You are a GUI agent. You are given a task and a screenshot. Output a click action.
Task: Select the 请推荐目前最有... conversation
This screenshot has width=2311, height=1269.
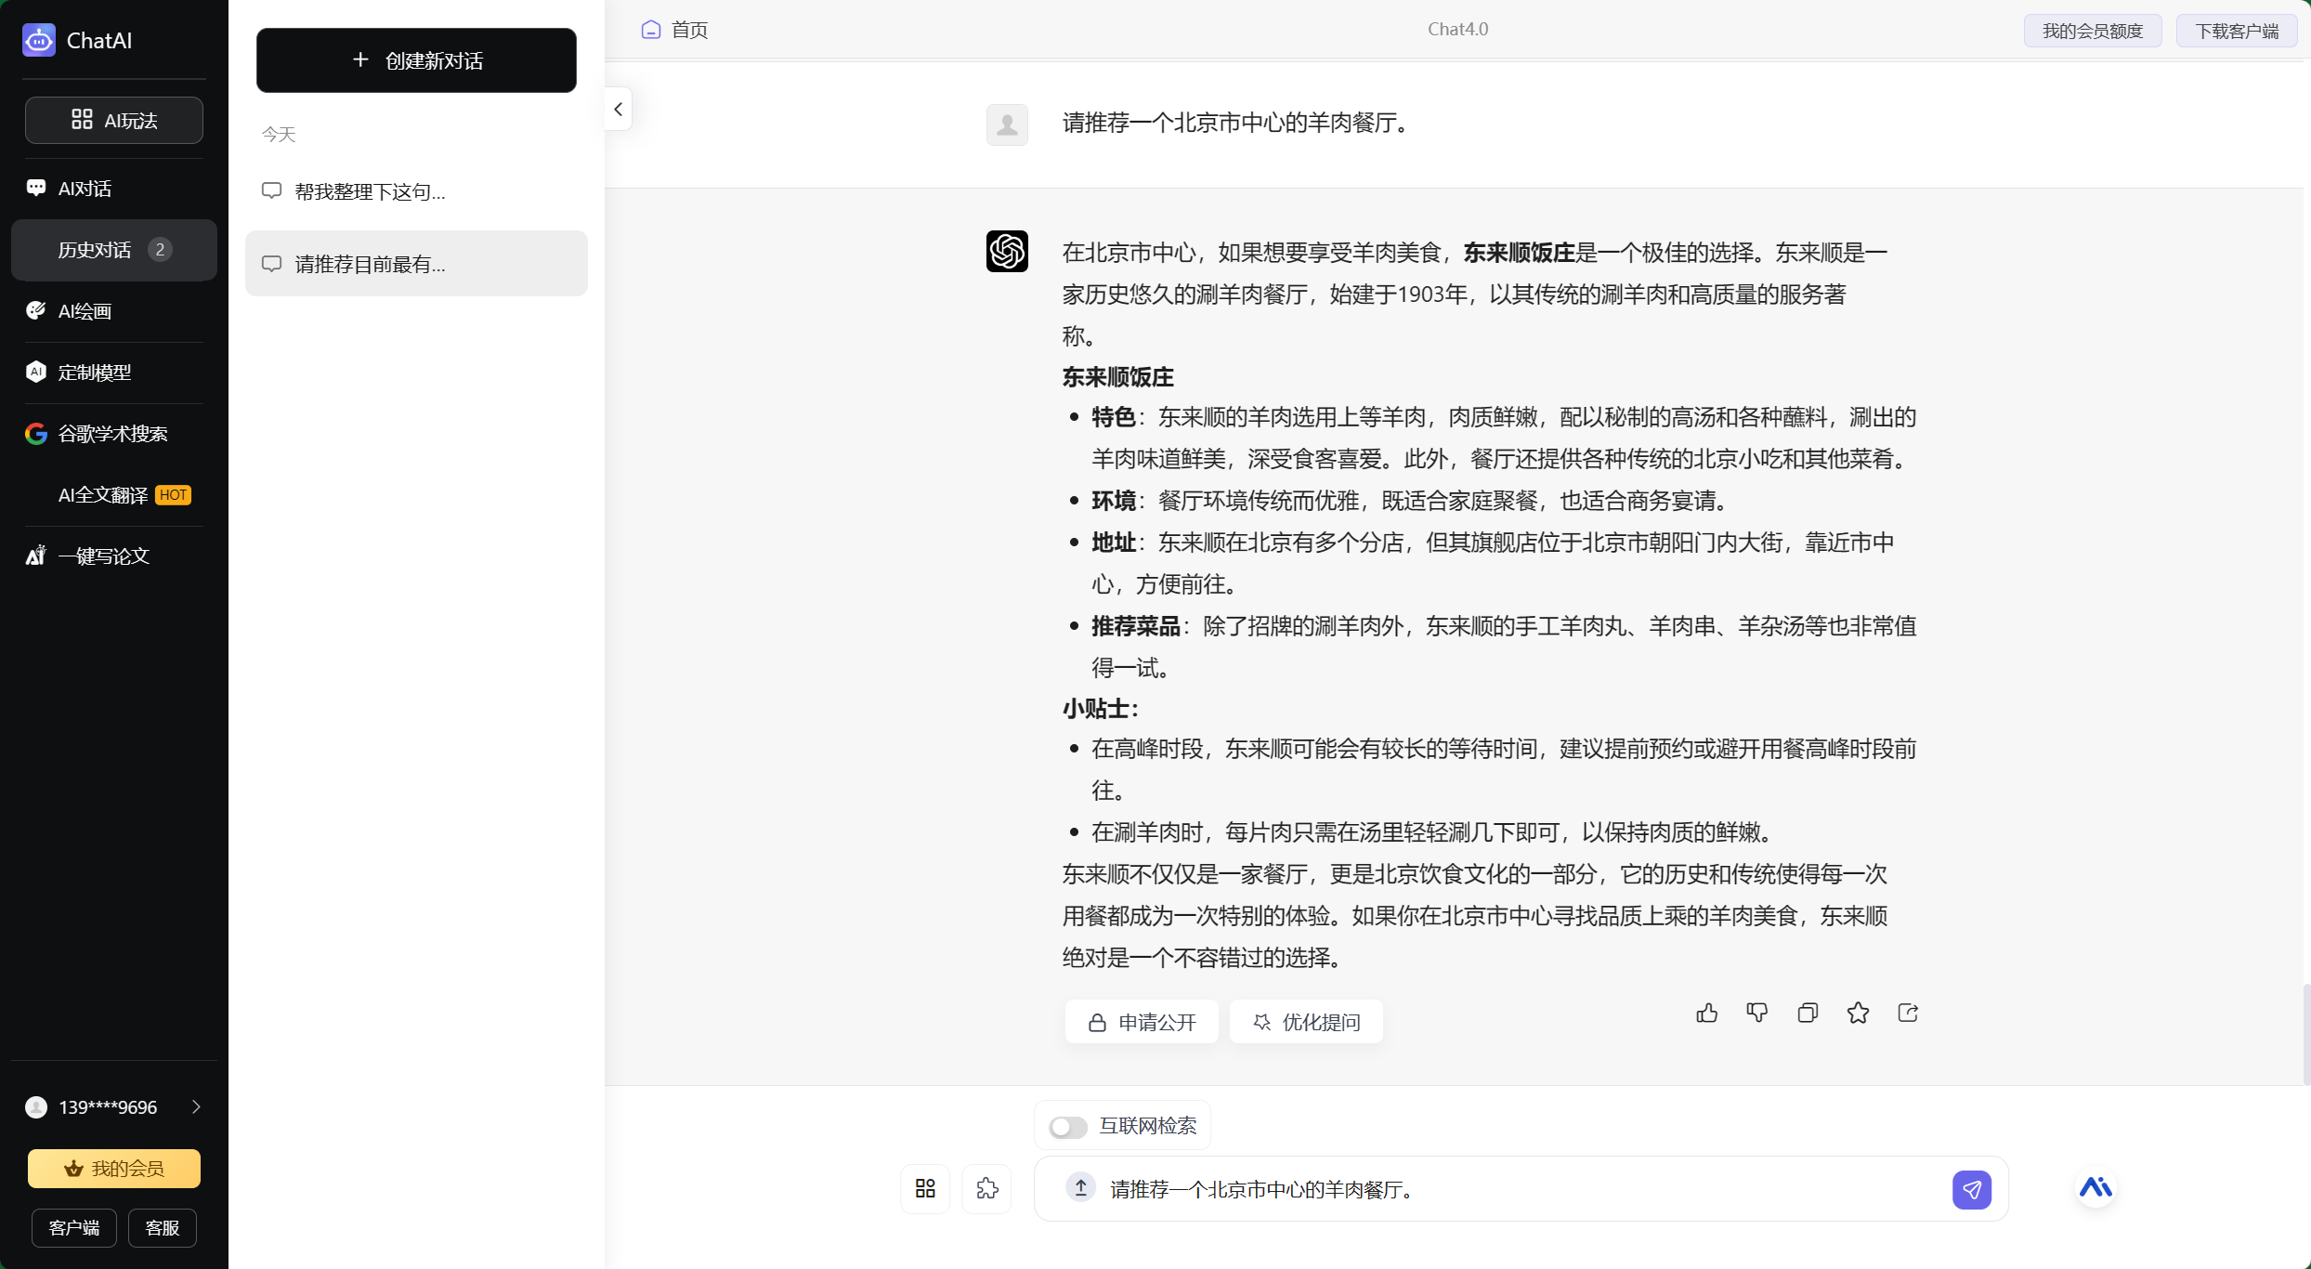pos(416,264)
